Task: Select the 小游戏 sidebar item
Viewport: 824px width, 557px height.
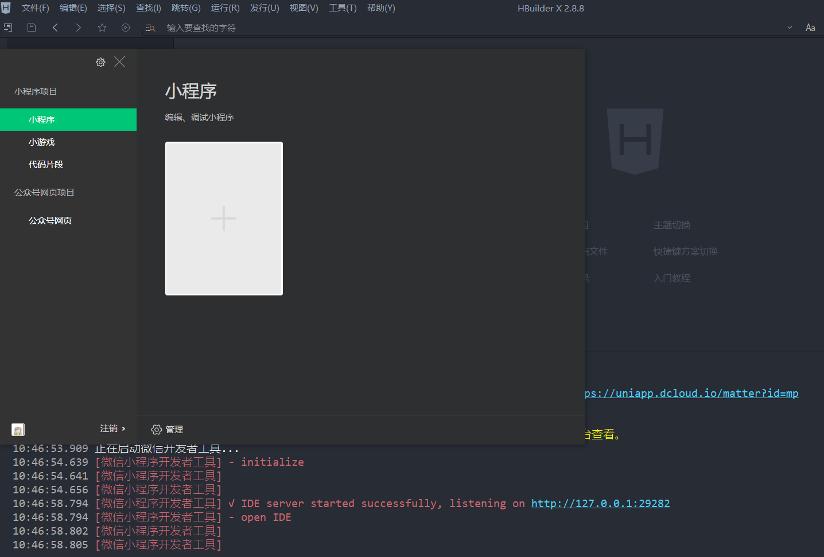Action: (x=68, y=142)
